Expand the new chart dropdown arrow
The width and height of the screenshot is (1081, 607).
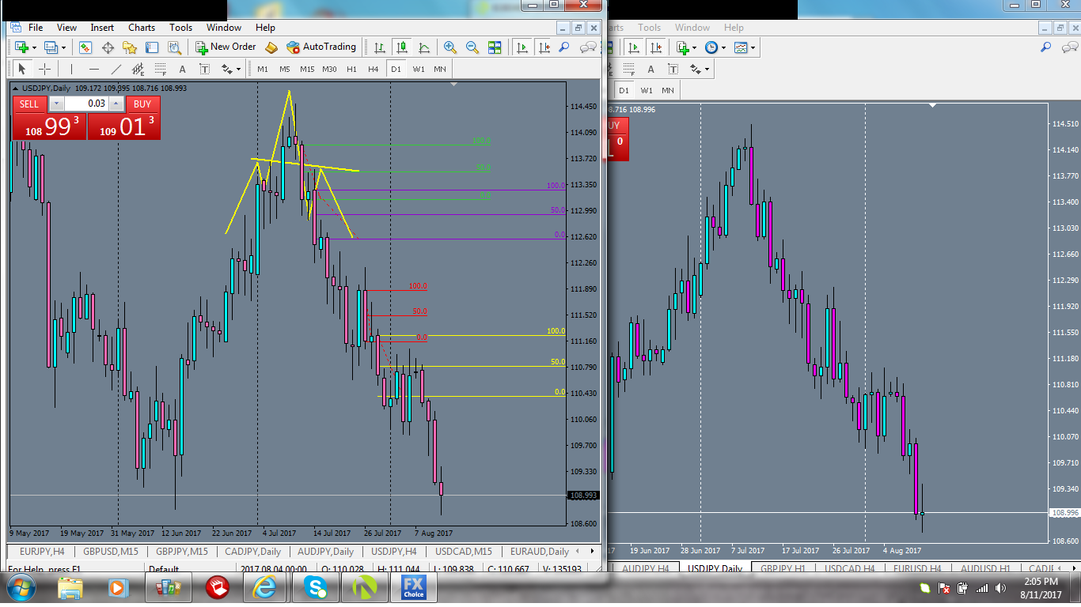tap(33, 47)
